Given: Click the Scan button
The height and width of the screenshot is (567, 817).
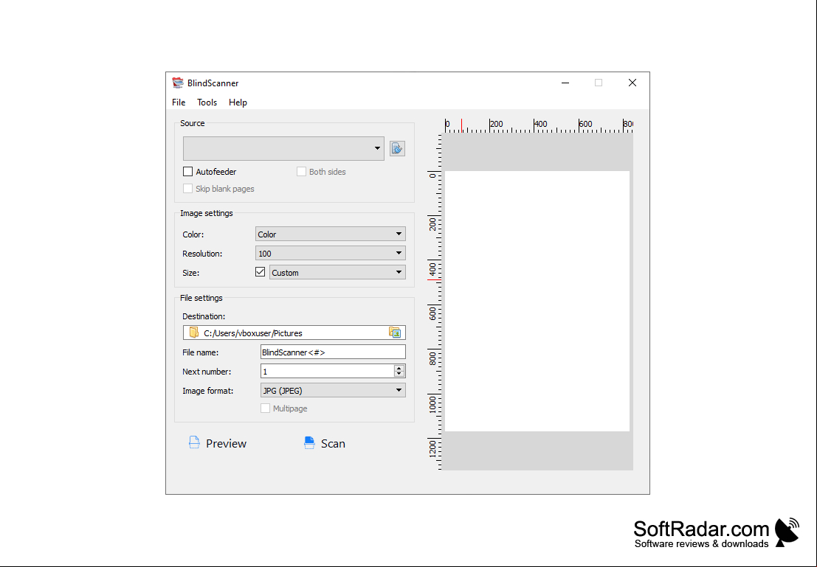Looking at the screenshot, I should click(x=324, y=443).
